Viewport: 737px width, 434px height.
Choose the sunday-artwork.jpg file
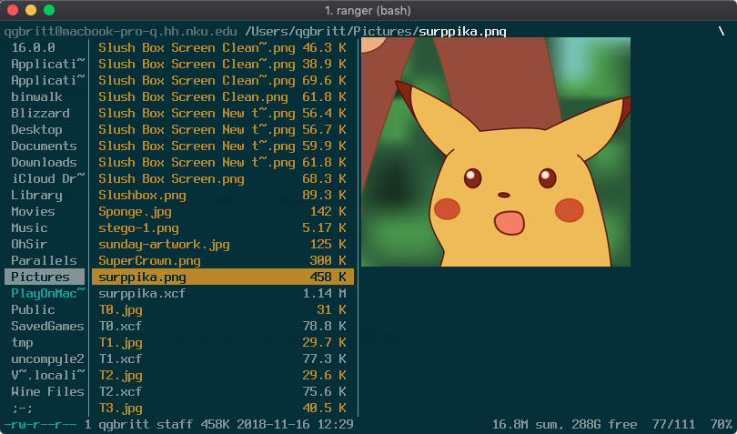[x=222, y=244]
